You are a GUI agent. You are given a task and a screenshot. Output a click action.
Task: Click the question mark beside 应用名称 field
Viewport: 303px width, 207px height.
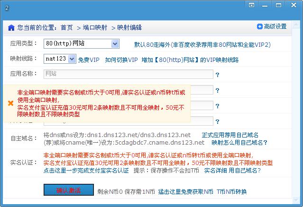click(217, 75)
